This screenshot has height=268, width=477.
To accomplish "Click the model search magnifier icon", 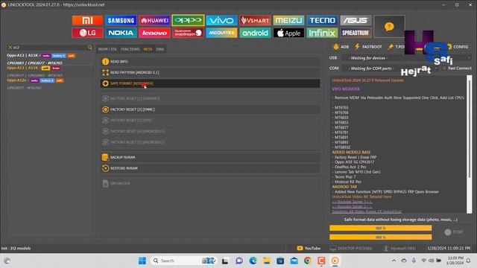I will (89, 48).
